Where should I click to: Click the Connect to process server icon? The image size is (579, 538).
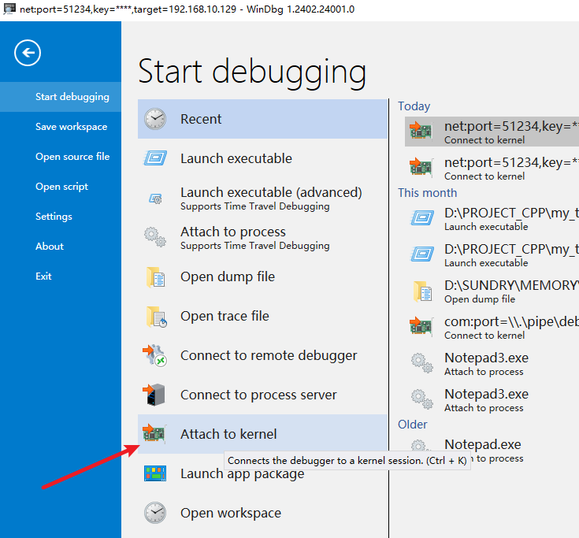tap(154, 395)
